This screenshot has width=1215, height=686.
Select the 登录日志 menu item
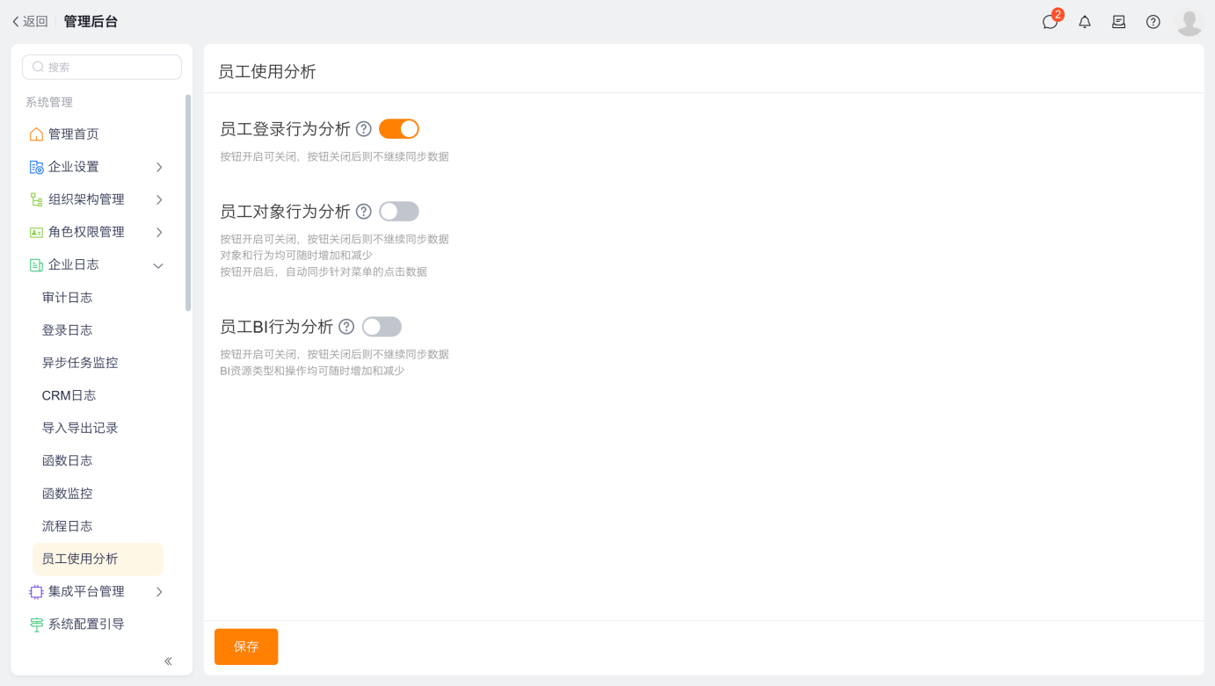coord(68,330)
